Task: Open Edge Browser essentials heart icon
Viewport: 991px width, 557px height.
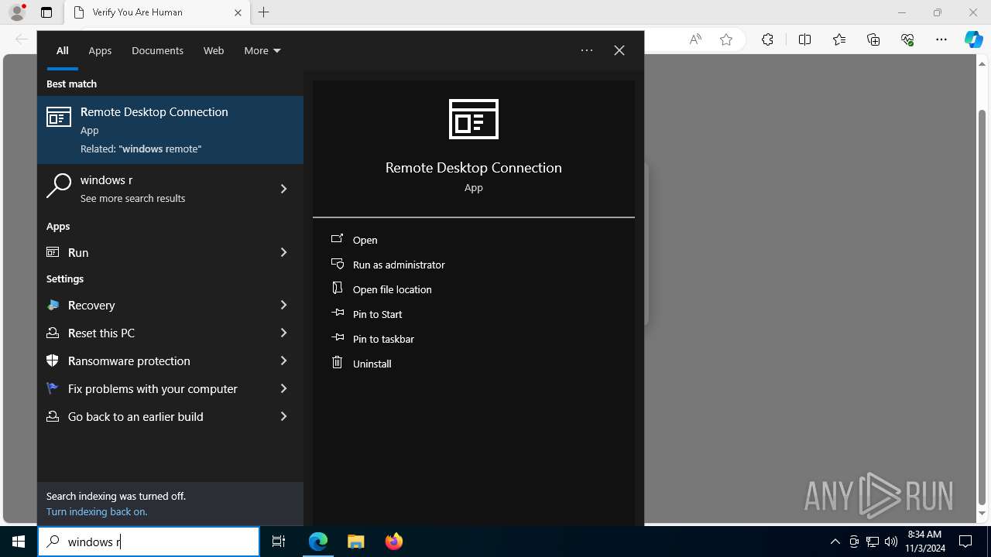Action: 907,39
